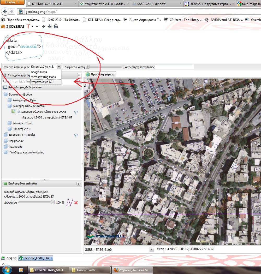Viewport: 261px width, 274px height.
Task: Click the down arrow icon beside the plus
Action: (x=50, y=26)
